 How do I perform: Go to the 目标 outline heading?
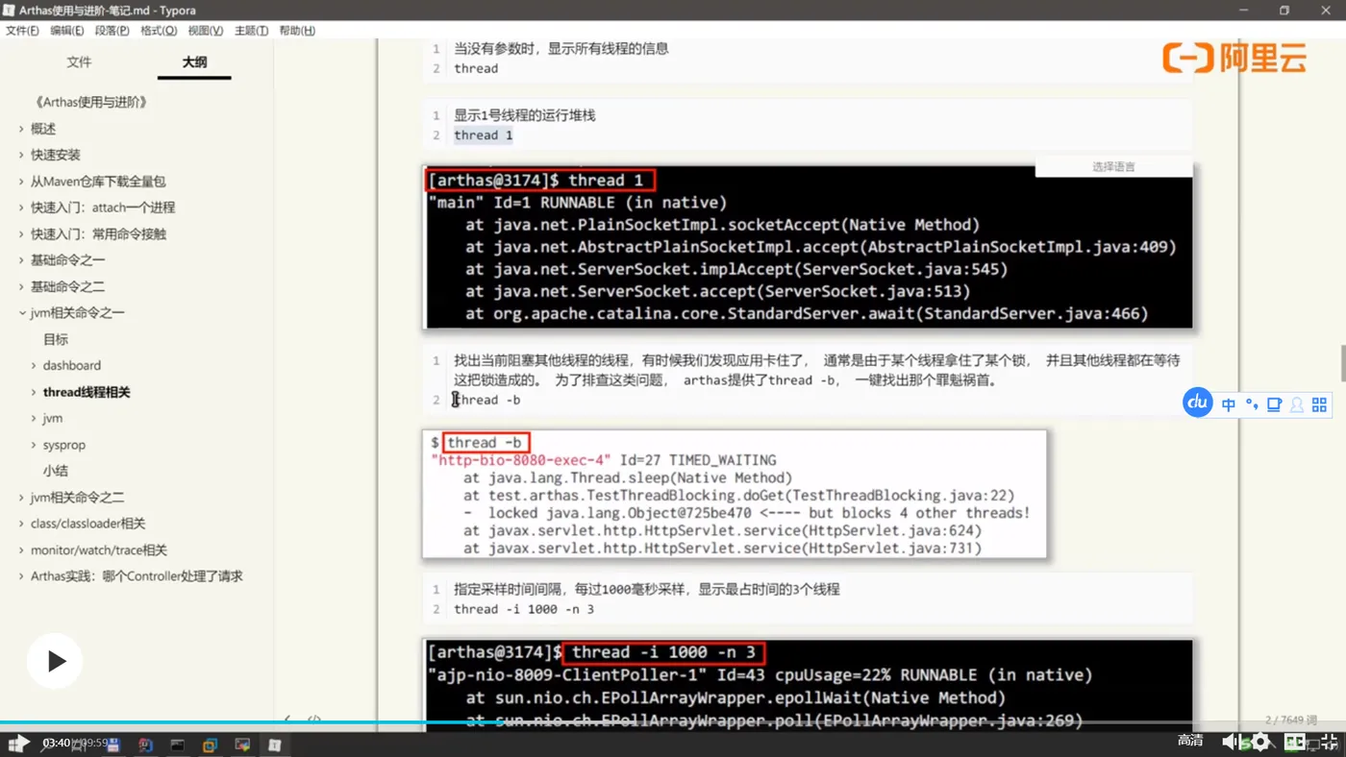coord(56,339)
